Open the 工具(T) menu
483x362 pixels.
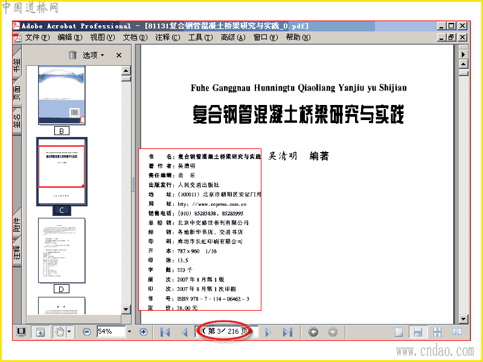click(200, 37)
